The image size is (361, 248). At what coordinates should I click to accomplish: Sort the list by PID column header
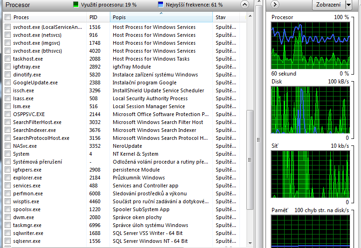pos(98,17)
